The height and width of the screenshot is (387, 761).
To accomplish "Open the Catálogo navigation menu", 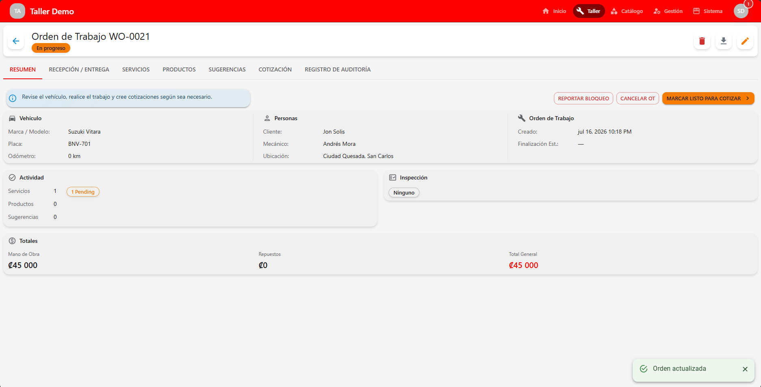I will tap(627, 11).
